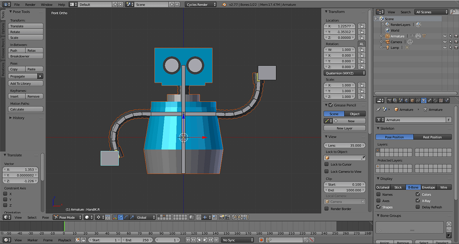Select the Physics properties tab icon
Image resolution: width=459 pixels, height=244 pixels.
446,100
